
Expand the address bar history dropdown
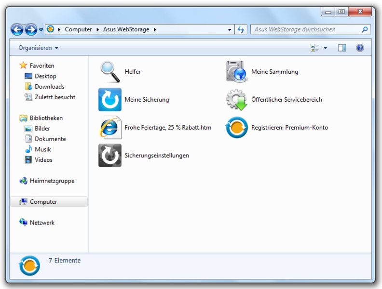pos(230,30)
